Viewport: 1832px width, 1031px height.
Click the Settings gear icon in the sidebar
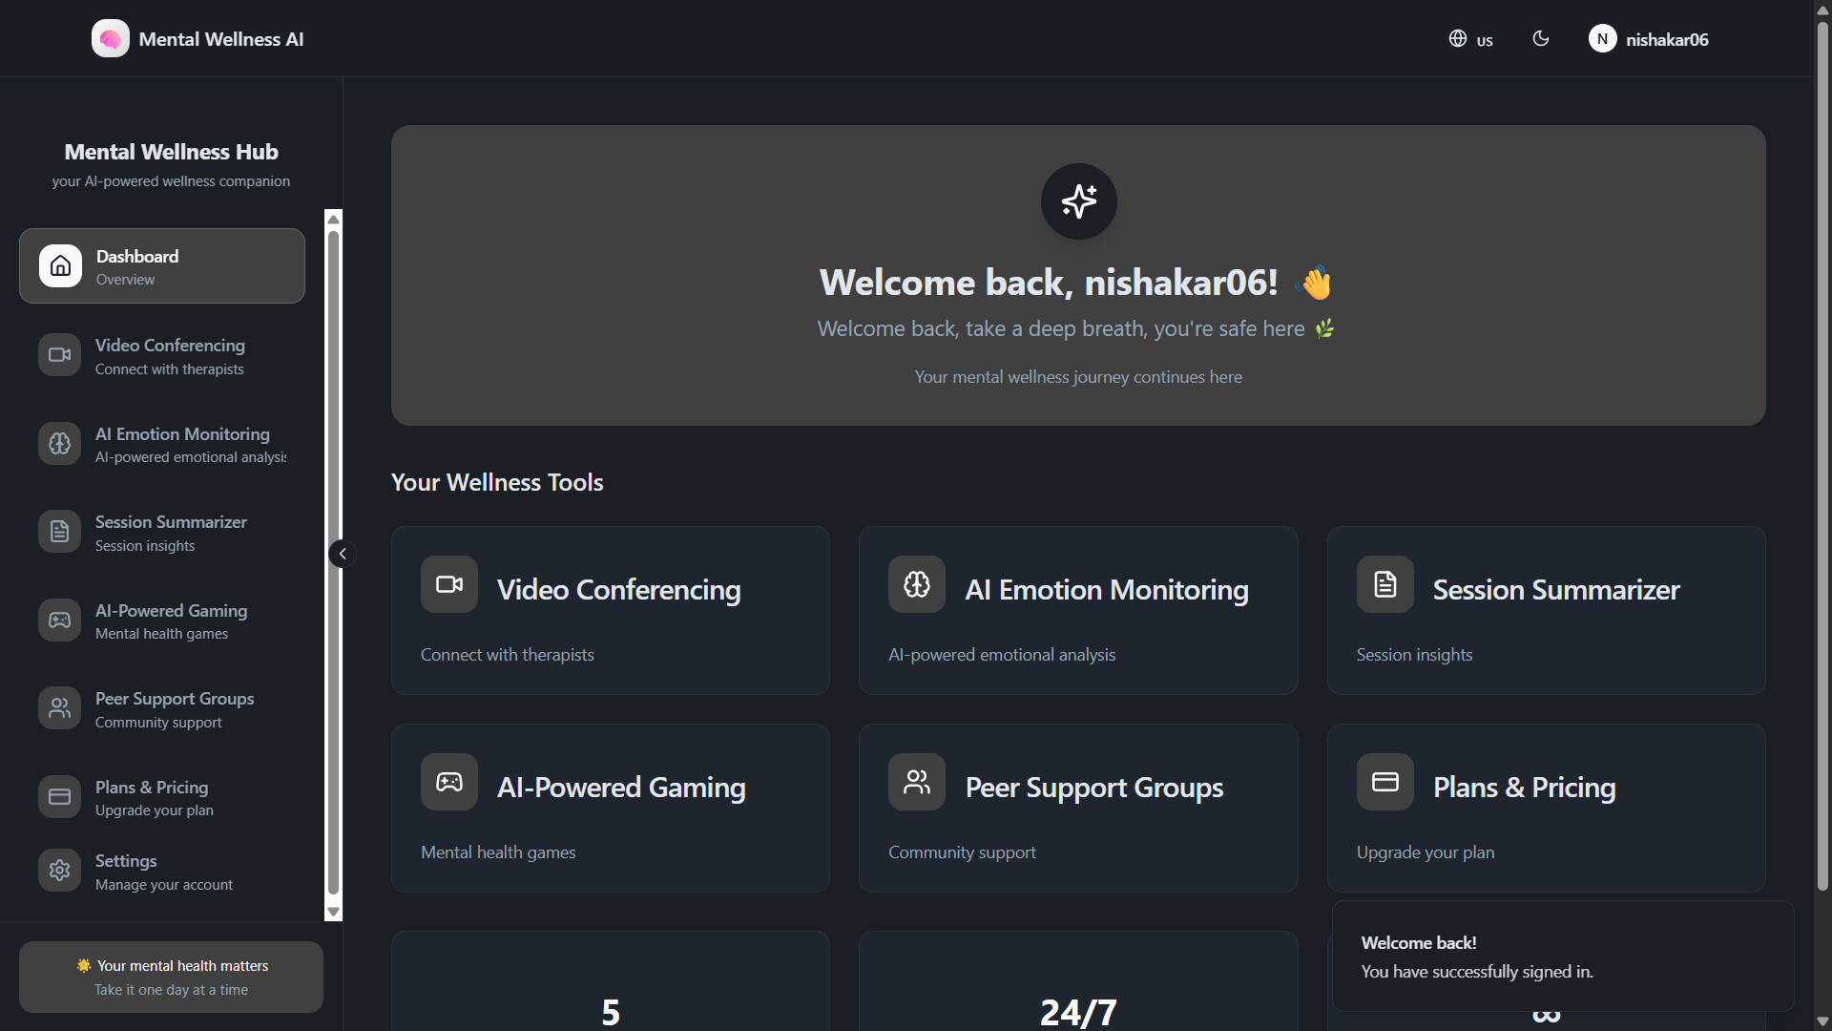pyautogui.click(x=59, y=871)
